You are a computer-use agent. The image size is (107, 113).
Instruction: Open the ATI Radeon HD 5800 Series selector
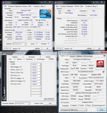pos(74,110)
